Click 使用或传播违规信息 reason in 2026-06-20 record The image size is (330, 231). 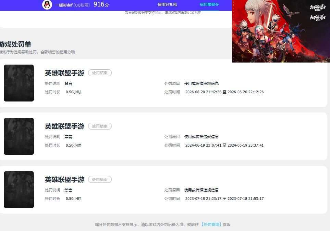(201, 83)
